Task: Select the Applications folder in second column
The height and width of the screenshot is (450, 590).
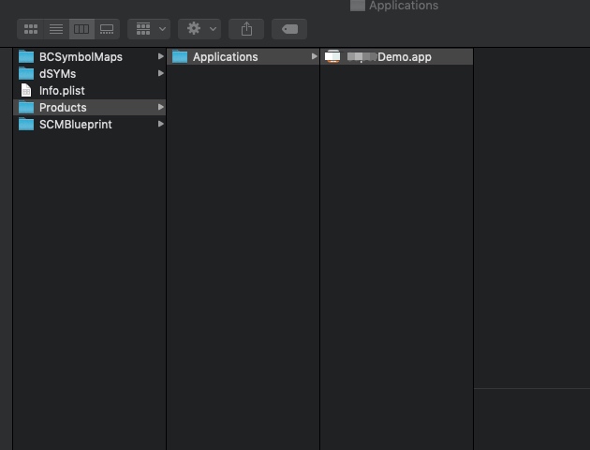Action: pyautogui.click(x=225, y=57)
